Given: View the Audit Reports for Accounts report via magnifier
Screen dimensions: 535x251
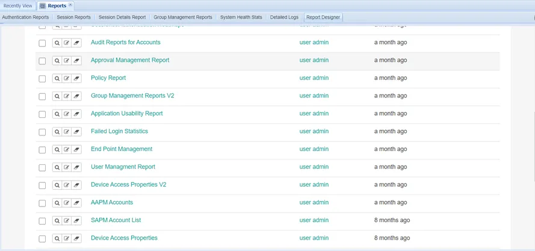Looking at the screenshot, I should click(x=57, y=43).
